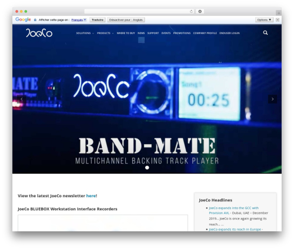Click the Traduire button
The image size is (294, 249).
point(98,20)
